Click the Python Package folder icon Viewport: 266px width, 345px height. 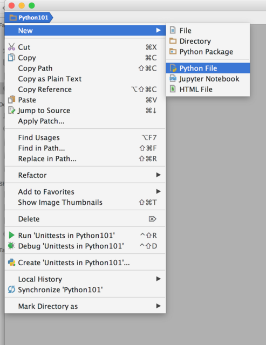[x=173, y=51]
